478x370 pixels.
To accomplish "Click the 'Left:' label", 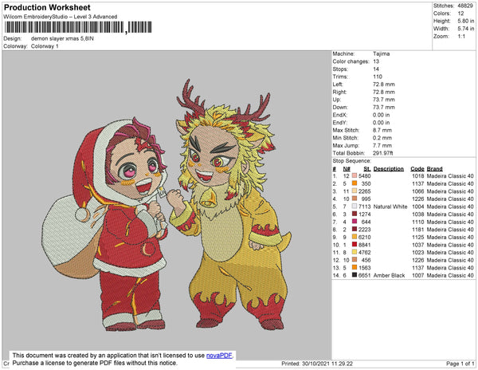I will tap(338, 85).
